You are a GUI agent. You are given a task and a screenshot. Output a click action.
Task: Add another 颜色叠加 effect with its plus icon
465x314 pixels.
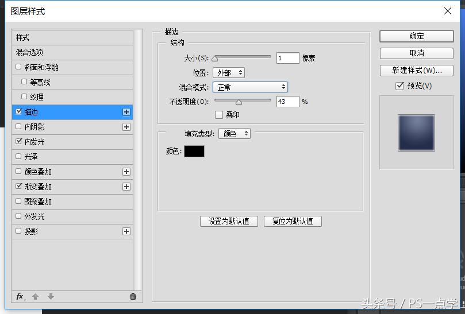[126, 172]
